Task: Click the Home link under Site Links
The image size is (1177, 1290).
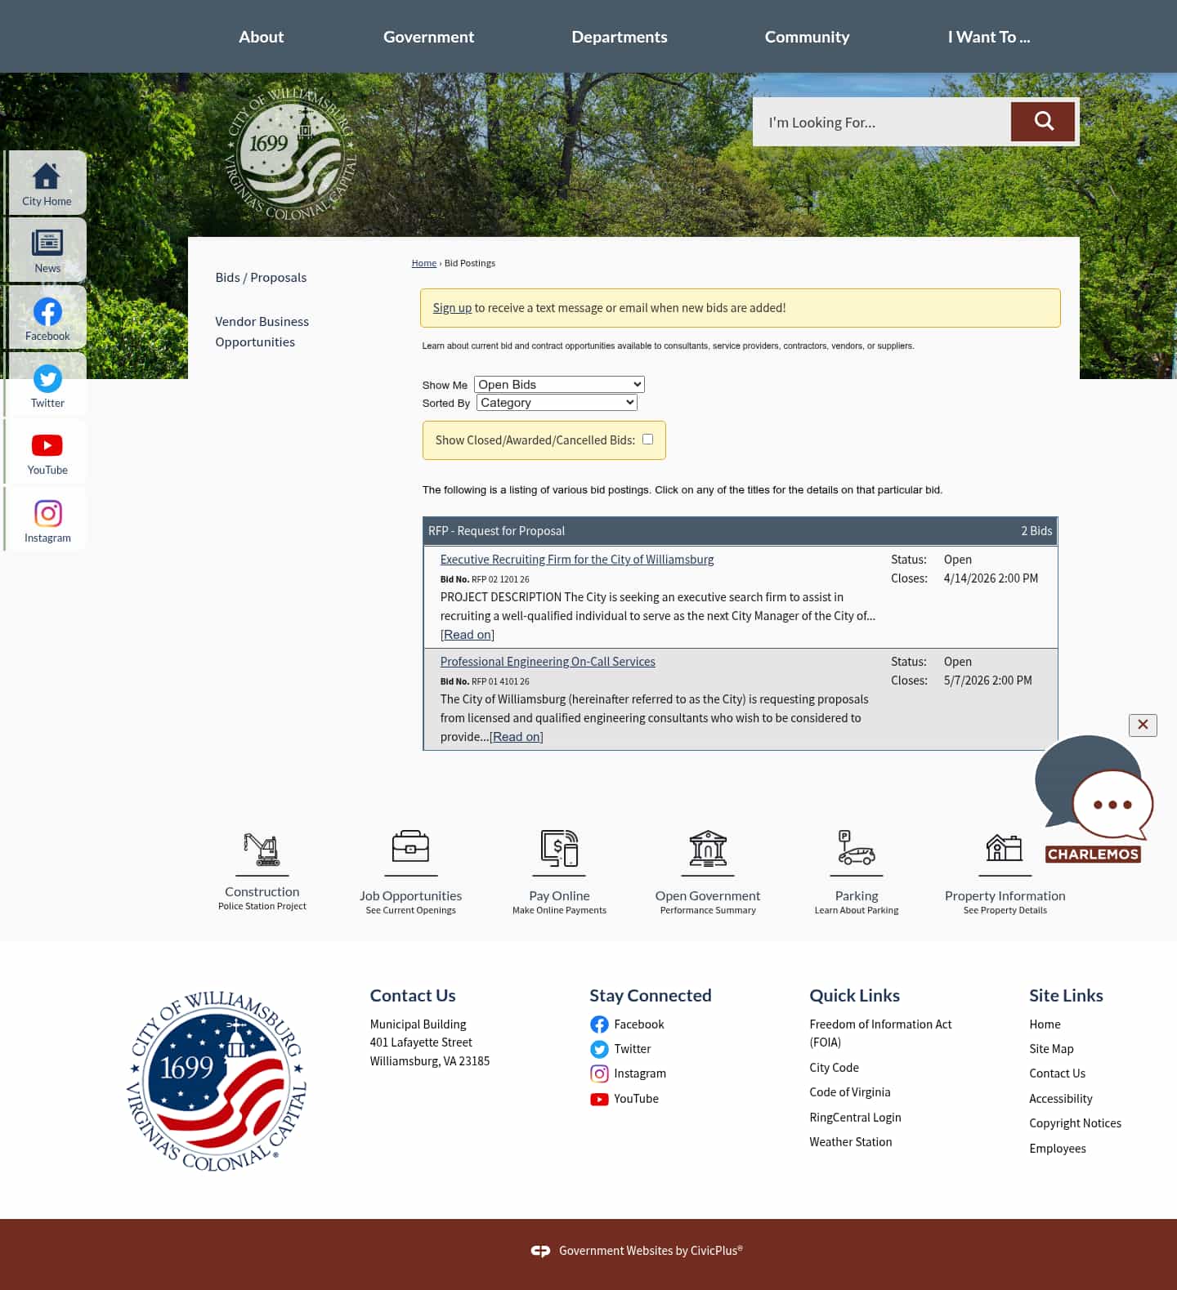Action: (1045, 1024)
